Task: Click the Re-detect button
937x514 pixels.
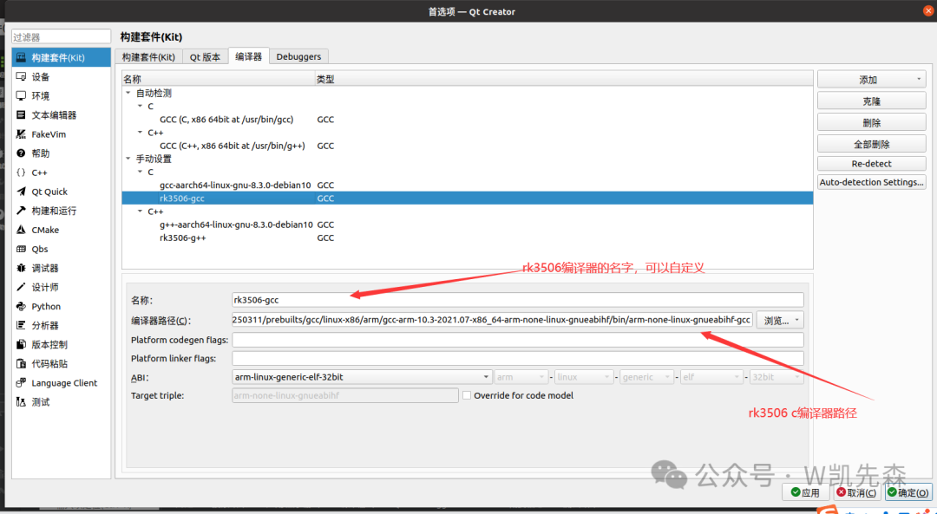Action: pyautogui.click(x=871, y=164)
